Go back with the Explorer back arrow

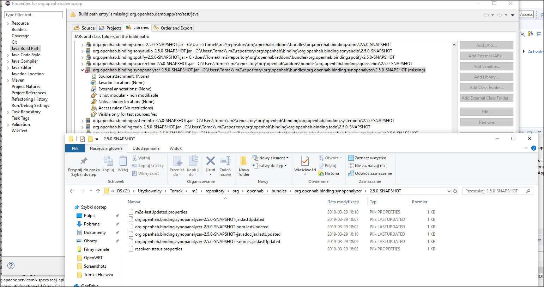click(x=72, y=191)
